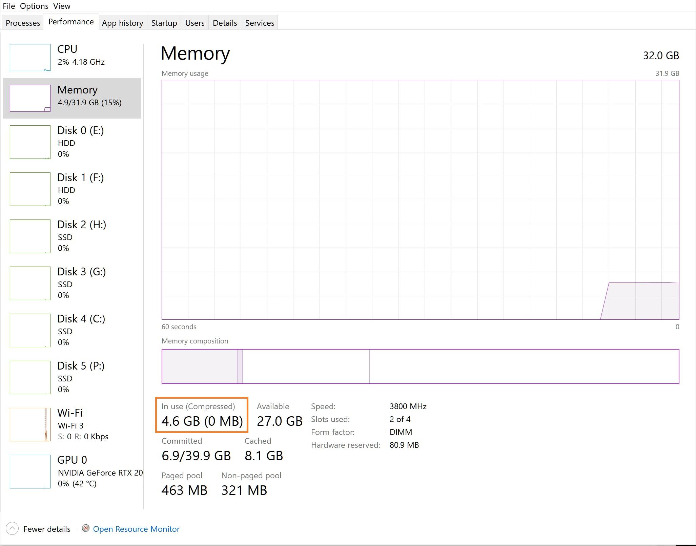This screenshot has width=696, height=546.
Task: Switch to the App history tab
Action: click(122, 22)
